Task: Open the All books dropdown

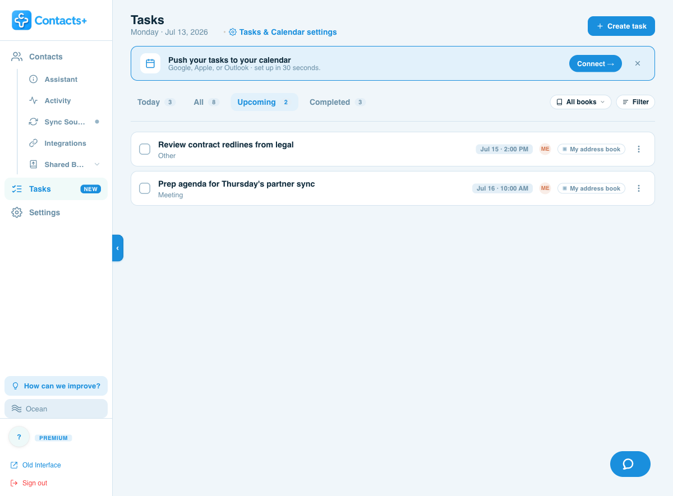Action: click(x=580, y=102)
